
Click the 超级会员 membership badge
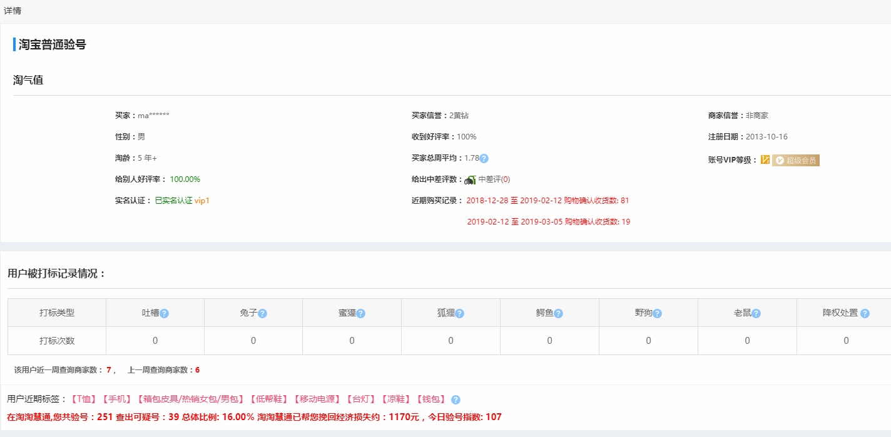pos(796,160)
